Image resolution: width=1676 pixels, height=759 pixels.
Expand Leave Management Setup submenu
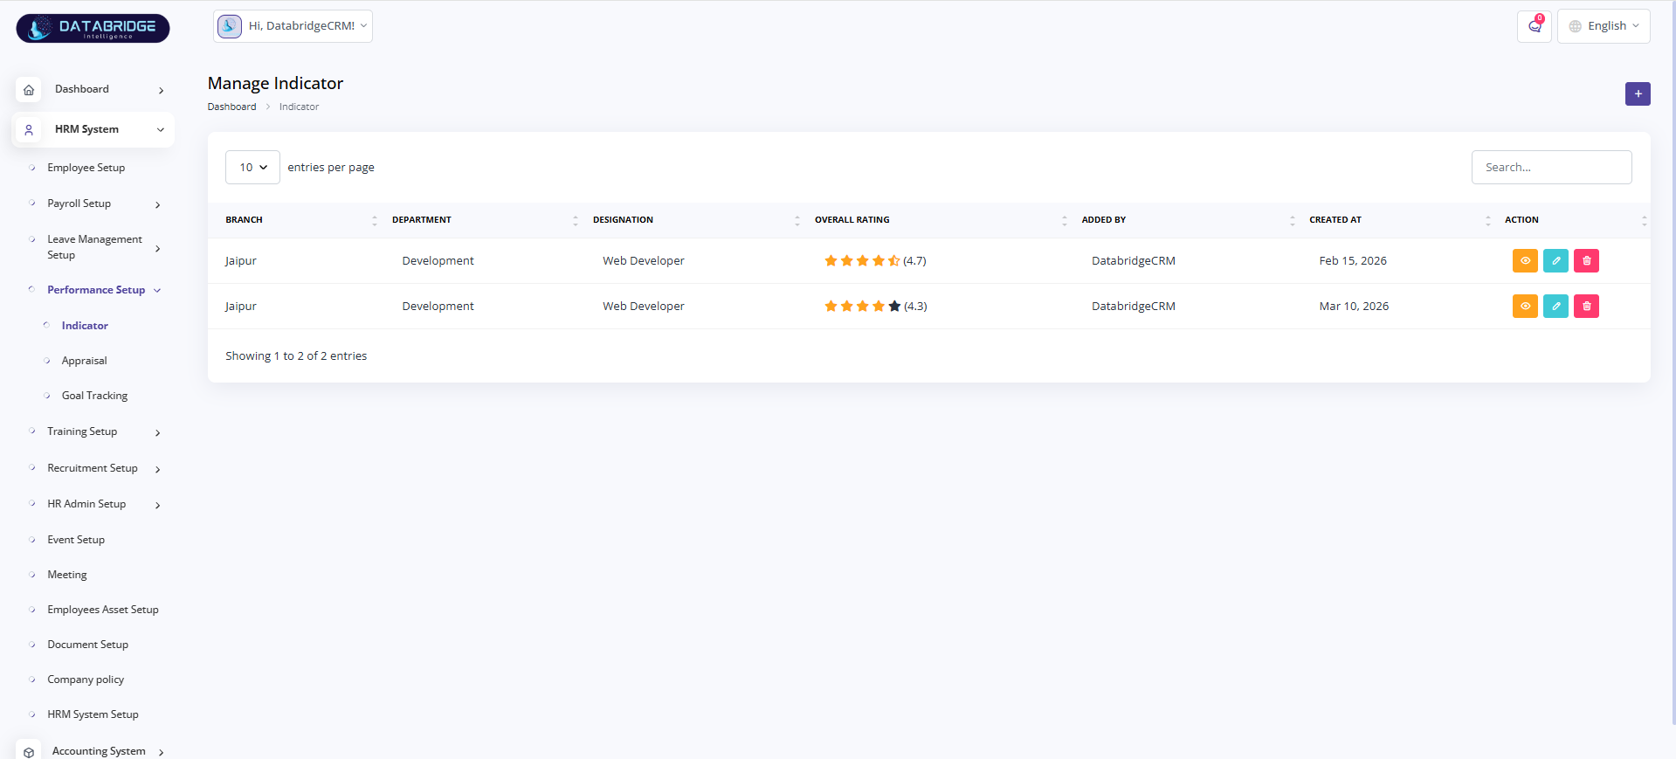(x=158, y=248)
